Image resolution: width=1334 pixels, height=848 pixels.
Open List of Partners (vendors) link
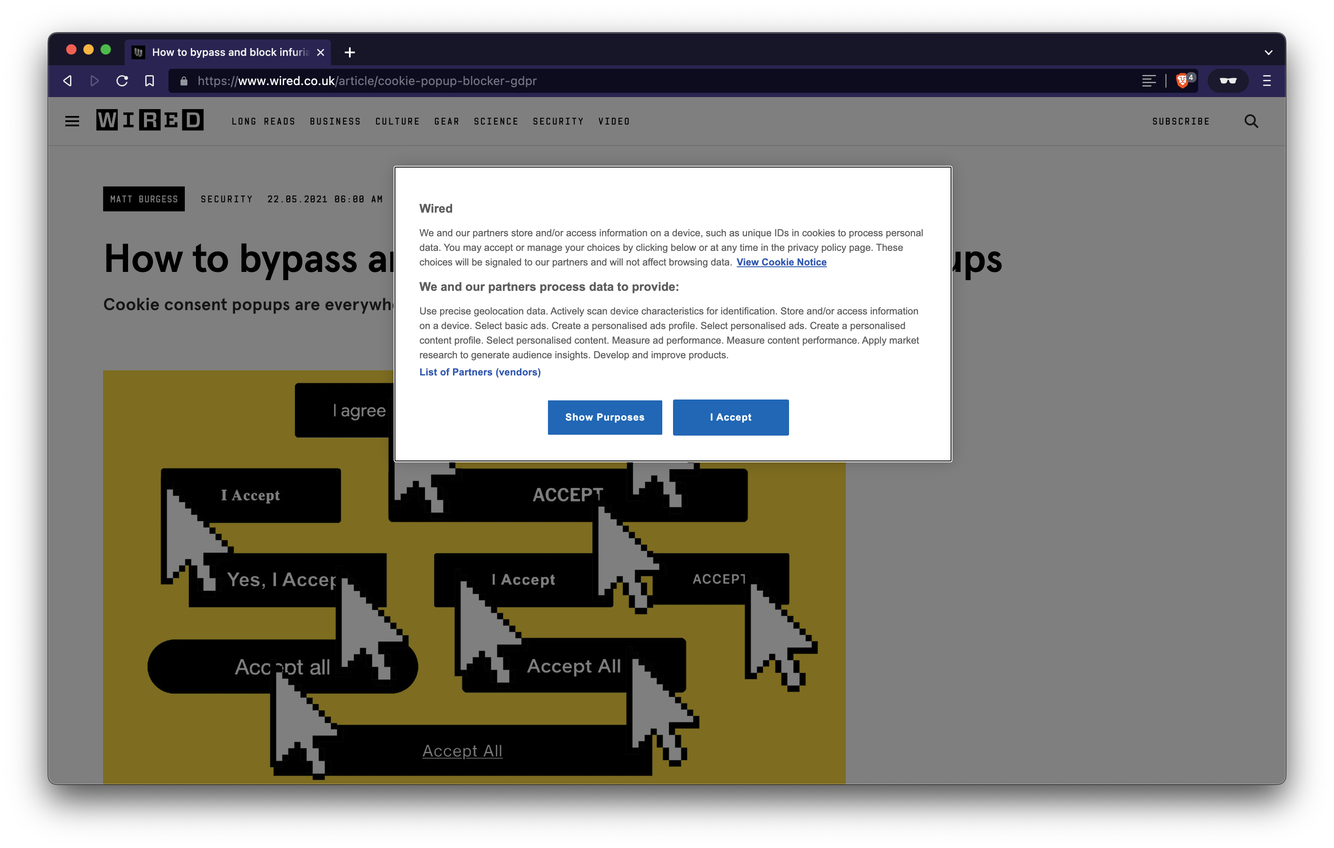pyautogui.click(x=480, y=372)
